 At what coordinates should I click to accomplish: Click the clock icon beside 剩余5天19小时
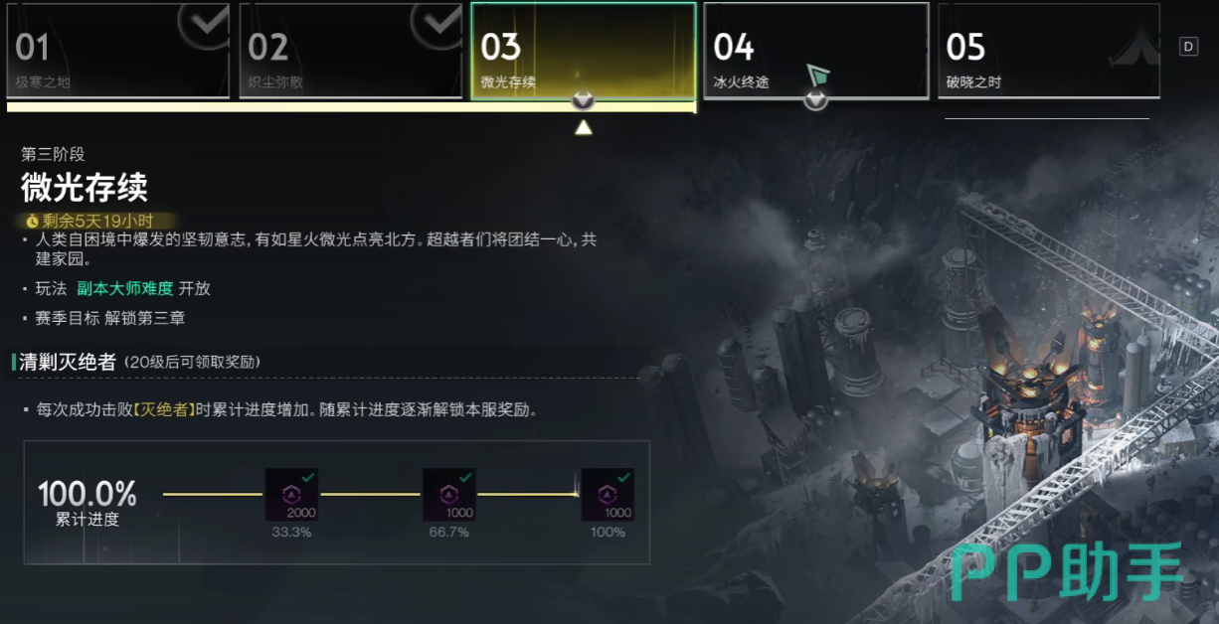click(32, 222)
